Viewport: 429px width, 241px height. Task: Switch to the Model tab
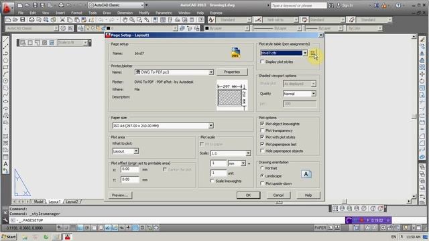(x=39, y=202)
